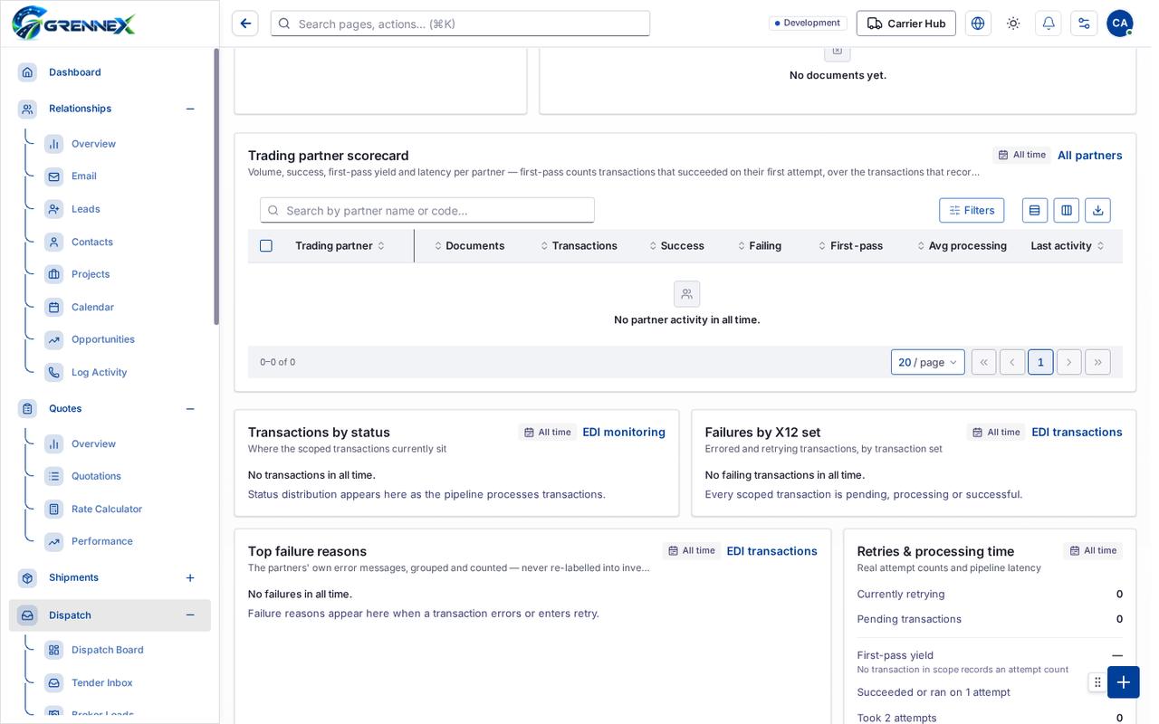Follow the All partners link

(x=1090, y=156)
